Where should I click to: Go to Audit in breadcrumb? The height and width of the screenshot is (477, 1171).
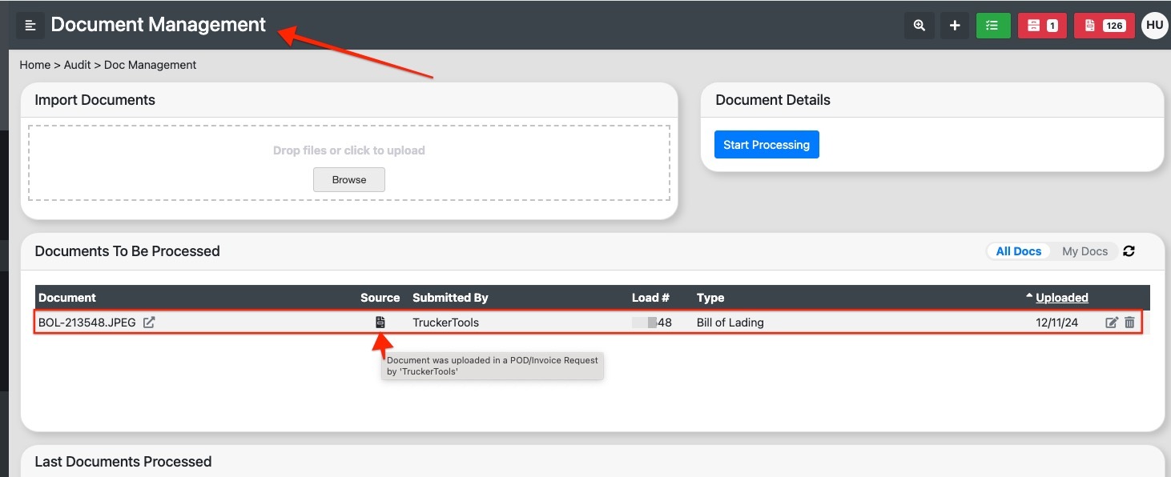(78, 65)
